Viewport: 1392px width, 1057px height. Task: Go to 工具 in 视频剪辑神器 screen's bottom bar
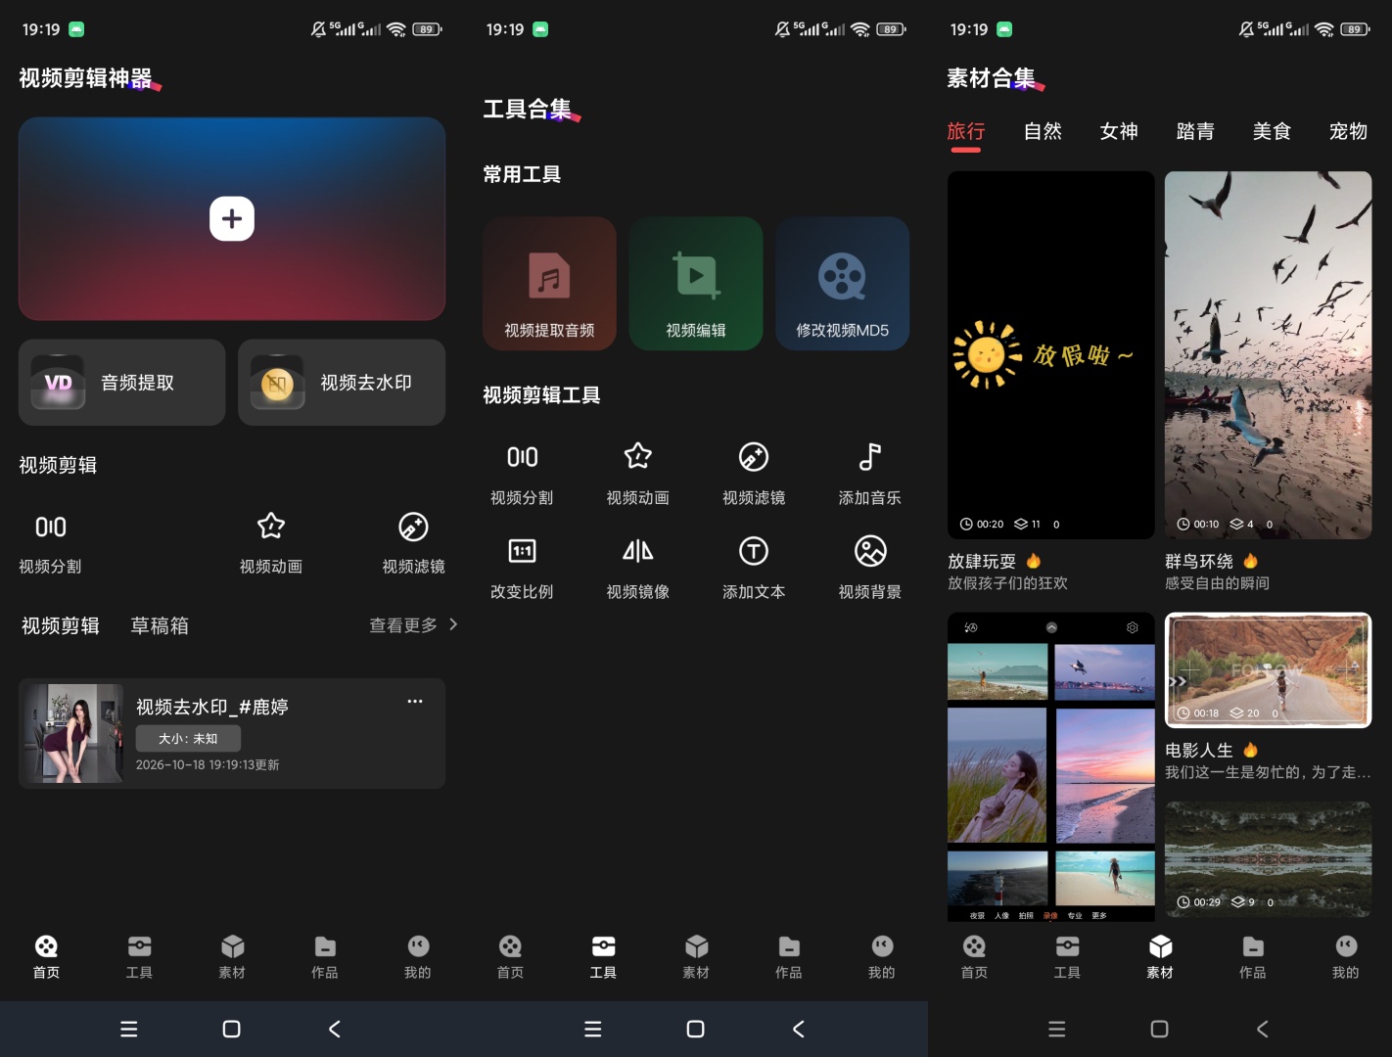pos(139,957)
